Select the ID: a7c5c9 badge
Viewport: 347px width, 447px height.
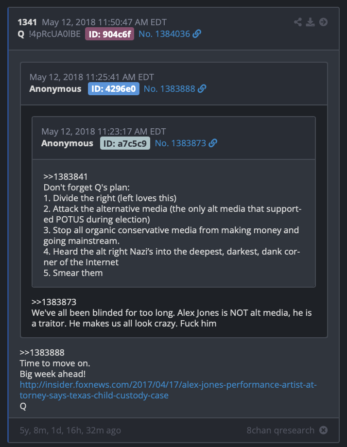tap(125, 143)
